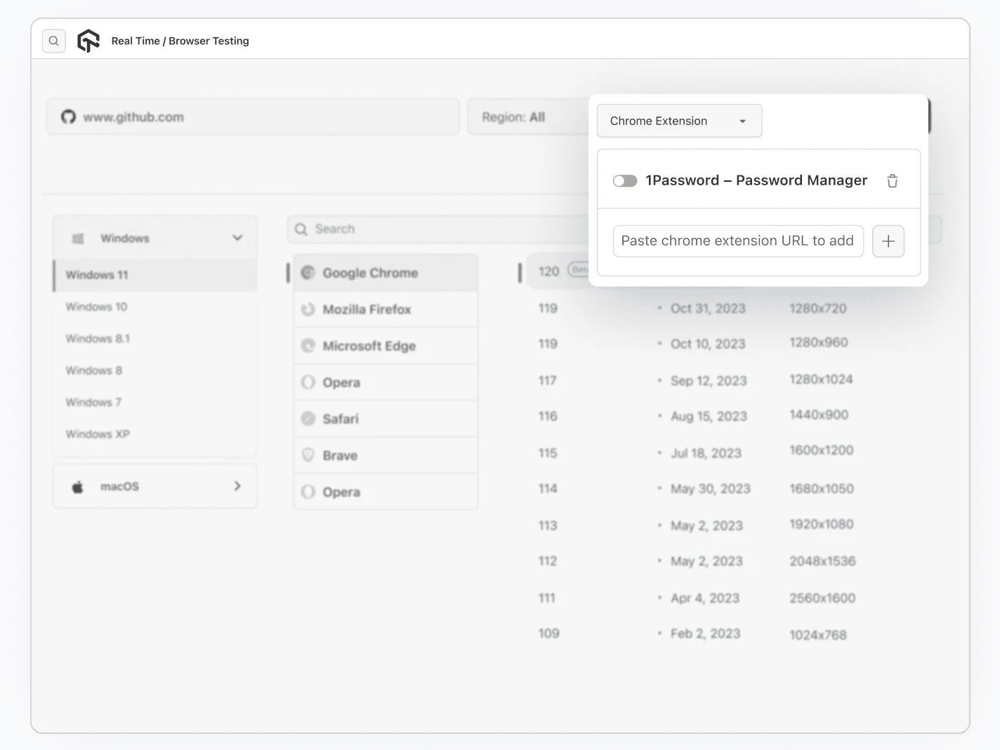This screenshot has width=1000, height=750.
Task: Choose resolution 1280x720
Action: coord(818,308)
